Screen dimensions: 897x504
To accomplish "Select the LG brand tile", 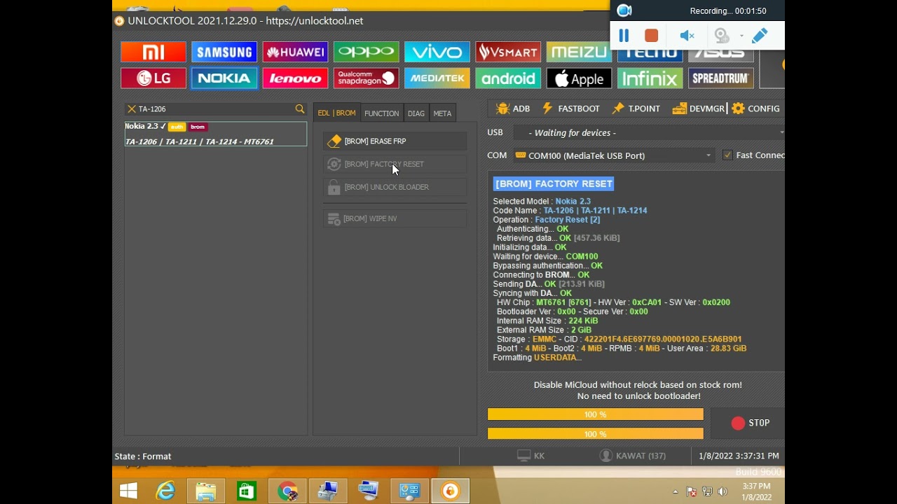I will pos(153,78).
